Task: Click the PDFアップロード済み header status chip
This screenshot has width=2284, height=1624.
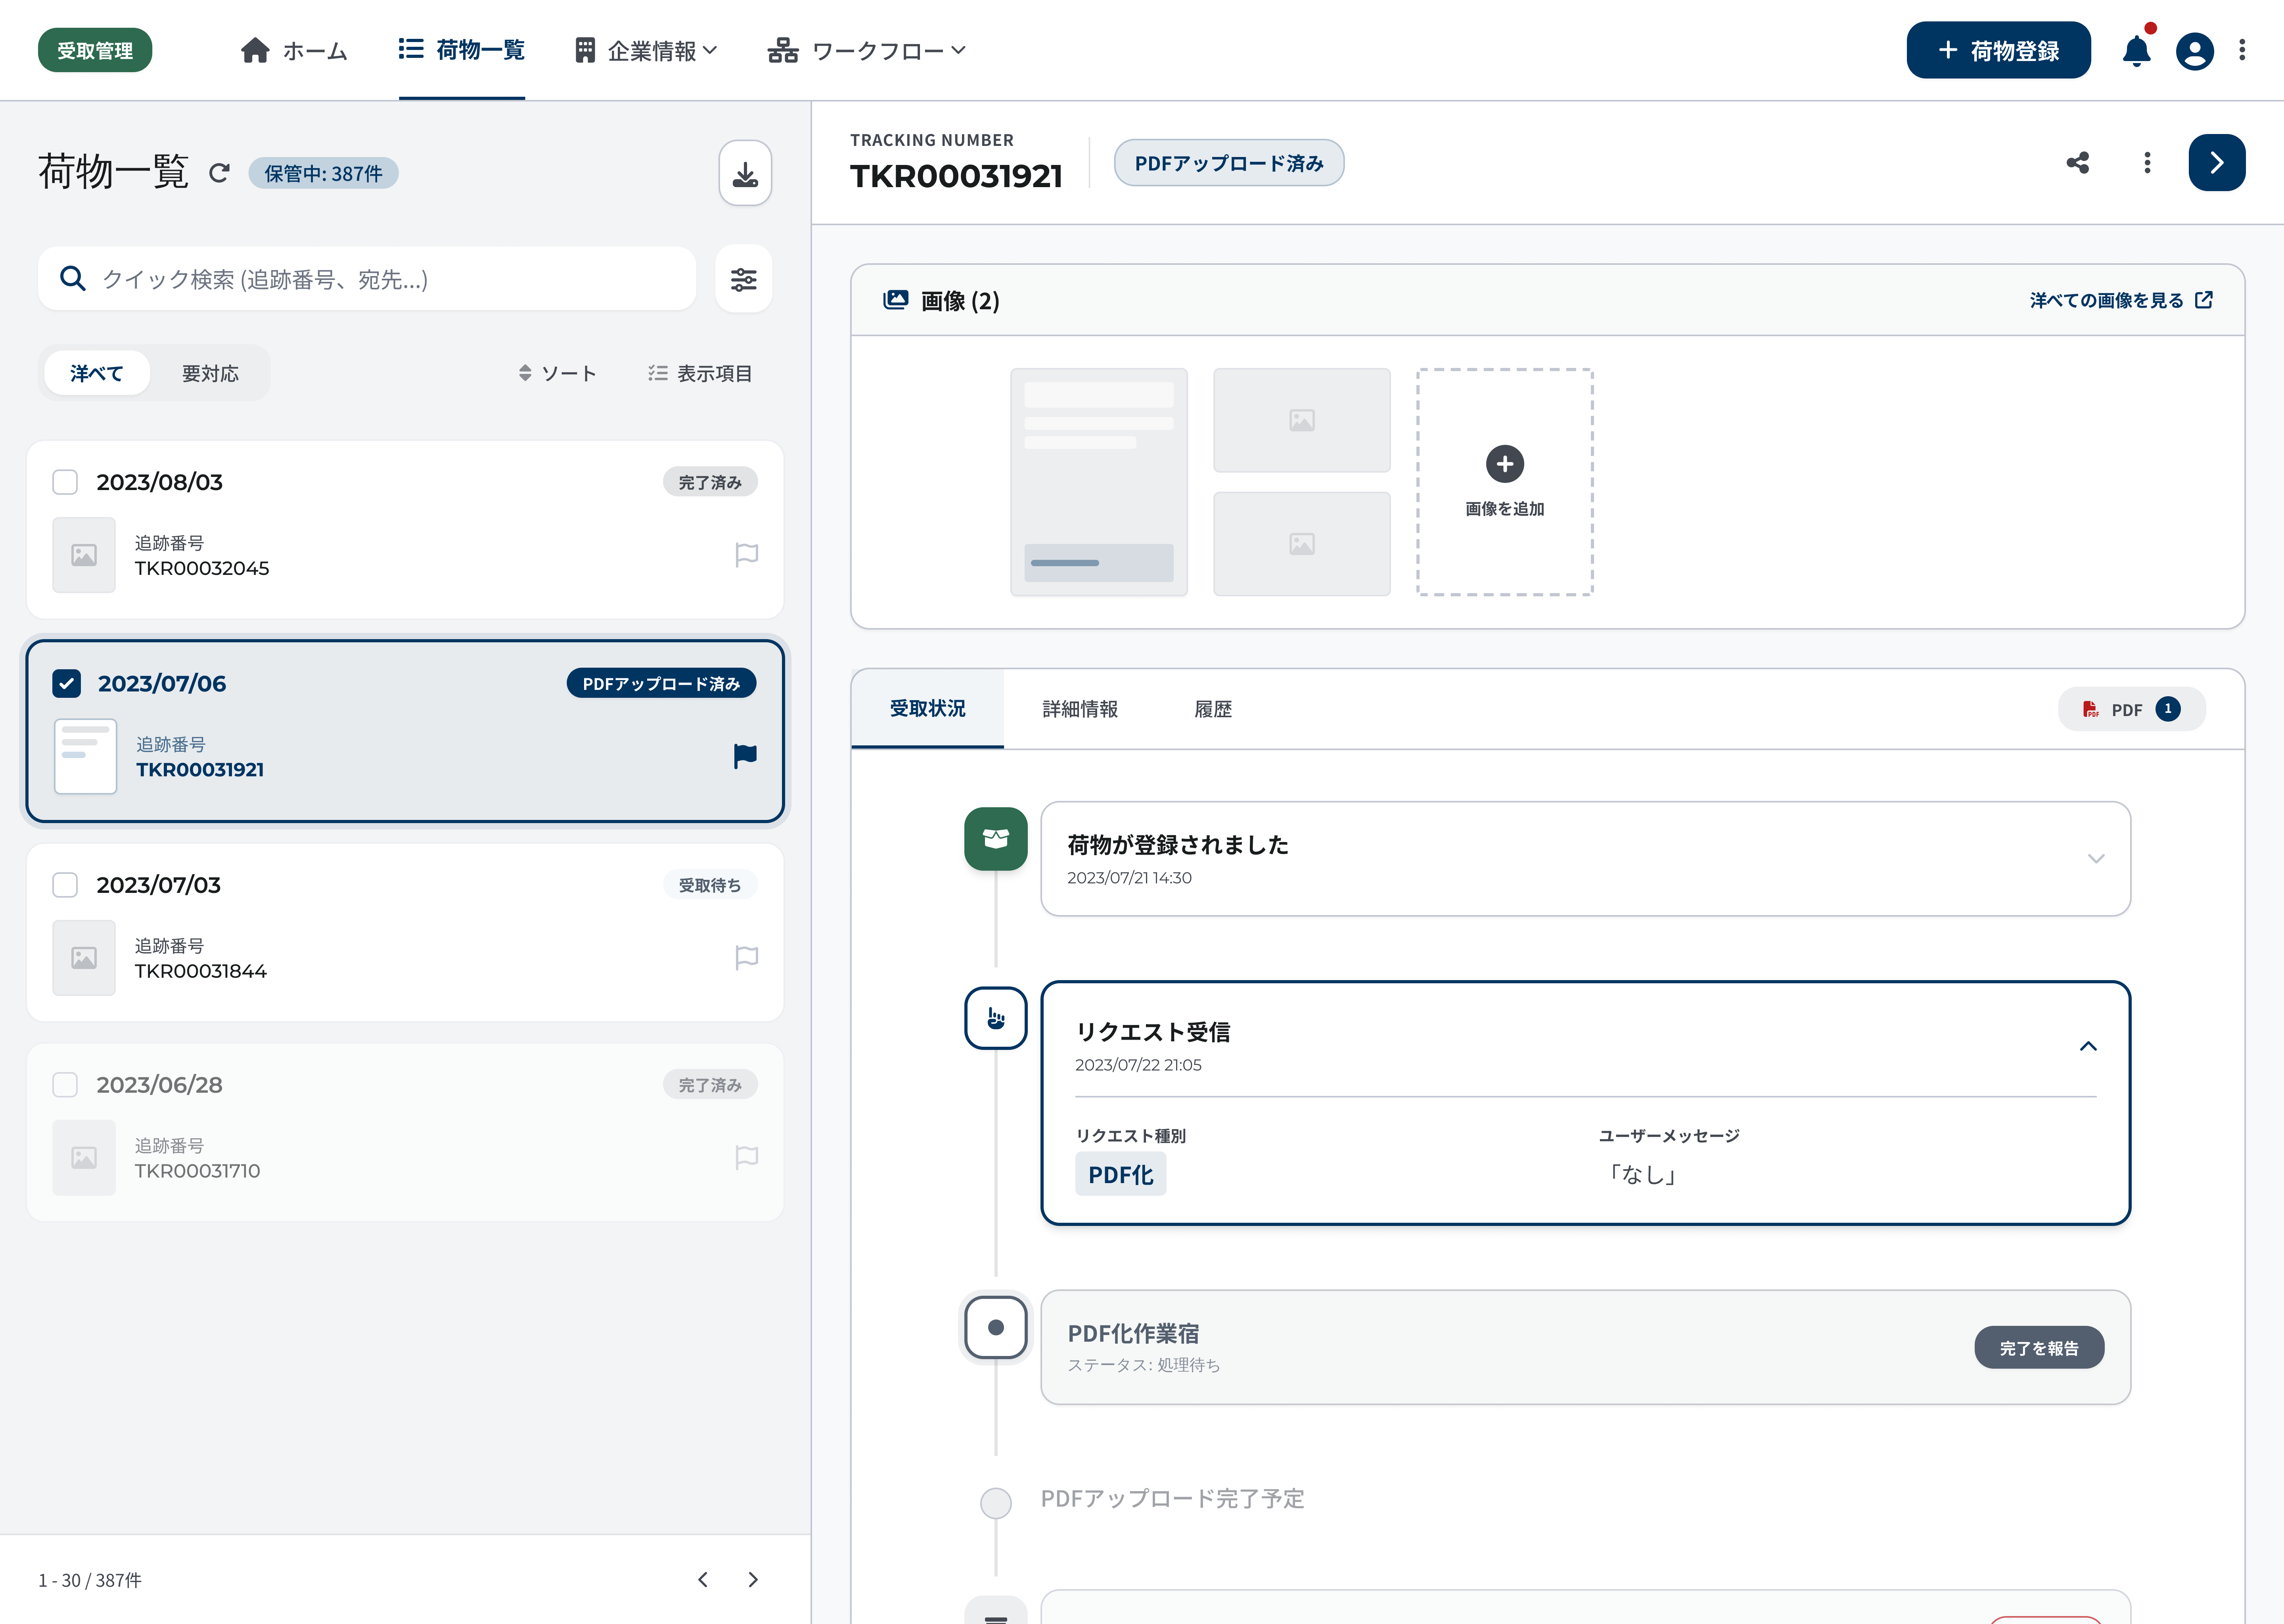Action: [x=1229, y=163]
